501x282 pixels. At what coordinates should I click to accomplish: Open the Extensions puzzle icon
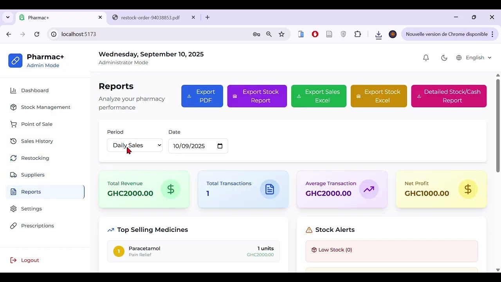coord(358,34)
